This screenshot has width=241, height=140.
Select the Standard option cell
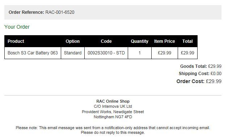73,53
